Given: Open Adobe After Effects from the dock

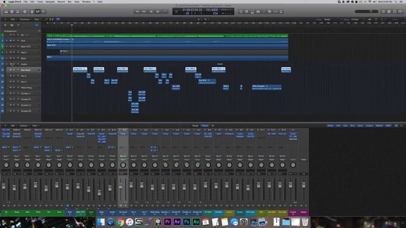Looking at the screenshot, I should 177,222.
